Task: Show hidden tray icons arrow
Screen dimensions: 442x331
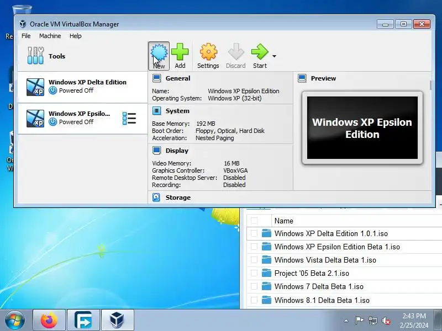Action: pyautogui.click(x=346, y=321)
